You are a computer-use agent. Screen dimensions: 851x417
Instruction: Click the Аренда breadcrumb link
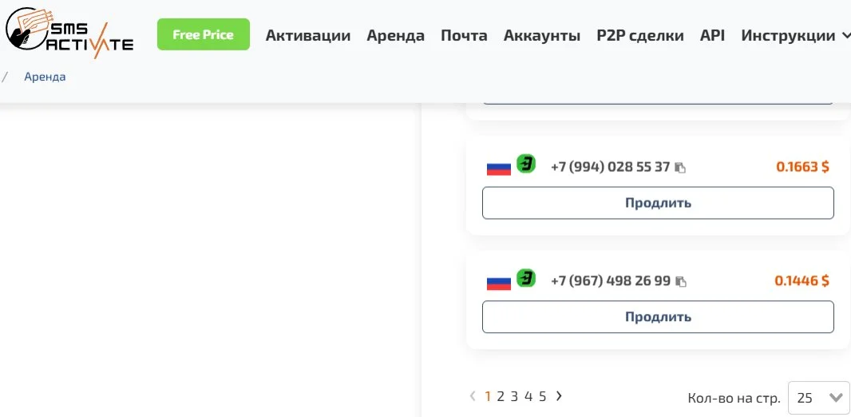click(45, 77)
